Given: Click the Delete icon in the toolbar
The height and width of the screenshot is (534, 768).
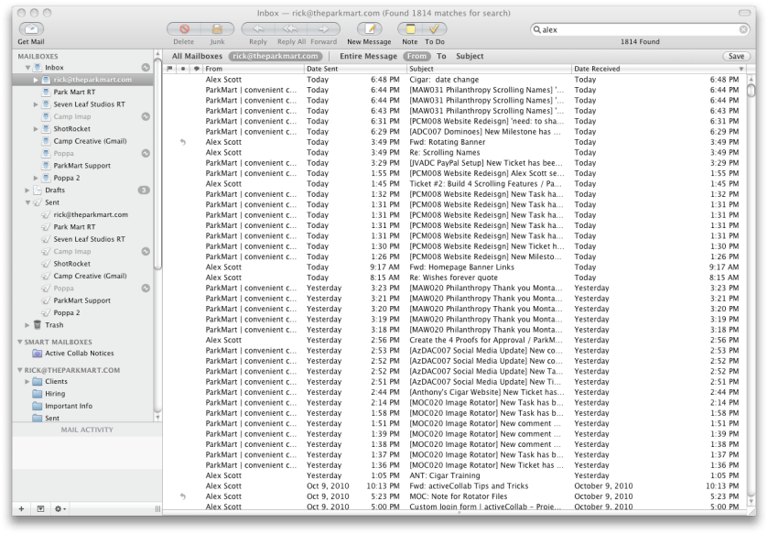Looking at the screenshot, I should click(x=183, y=29).
